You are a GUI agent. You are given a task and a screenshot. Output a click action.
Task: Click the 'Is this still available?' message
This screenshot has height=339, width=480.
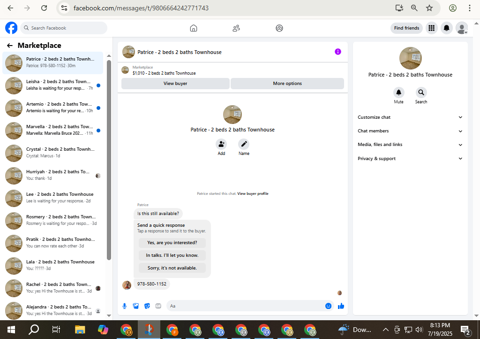coord(158,214)
